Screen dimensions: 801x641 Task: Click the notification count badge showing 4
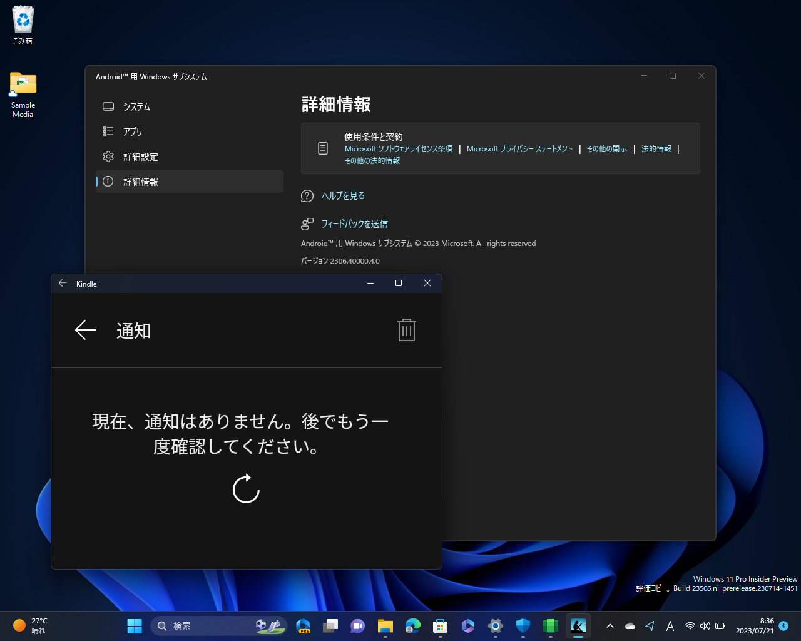coord(783,626)
